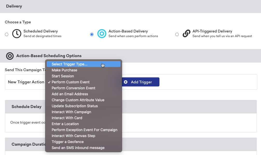Choose Select Trigger Type placeholder option

70,64
